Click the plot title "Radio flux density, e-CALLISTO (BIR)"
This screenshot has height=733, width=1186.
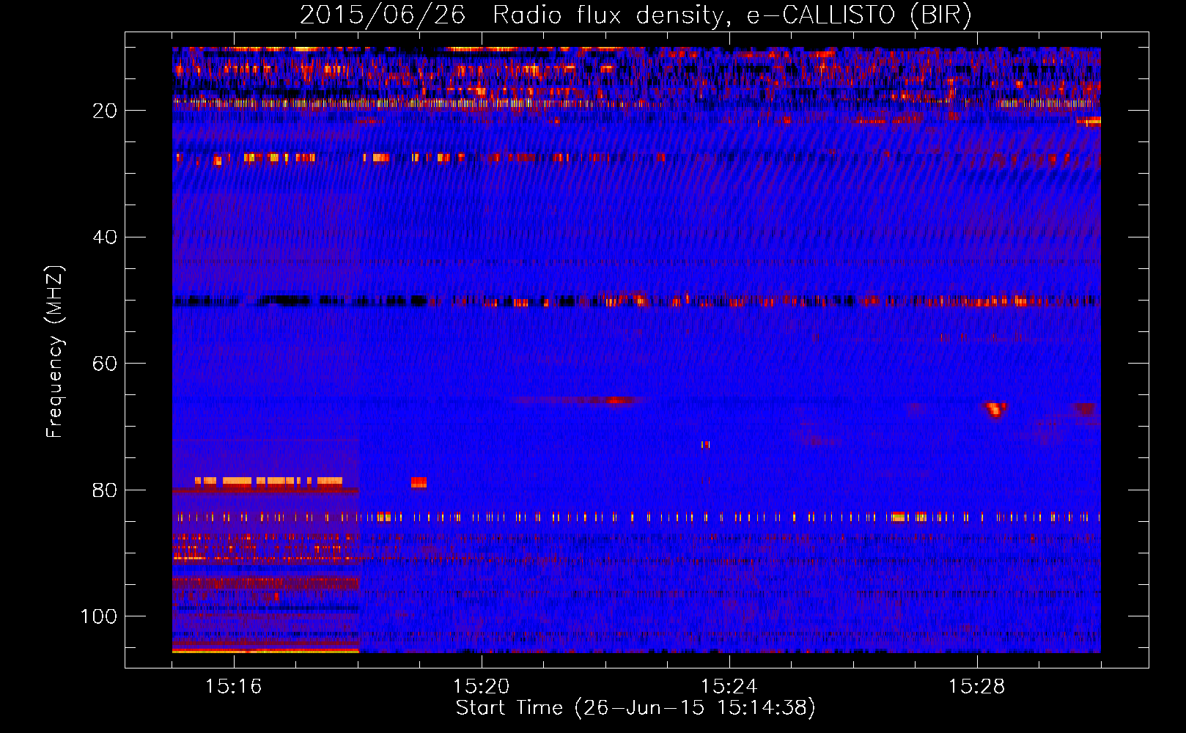click(x=732, y=15)
